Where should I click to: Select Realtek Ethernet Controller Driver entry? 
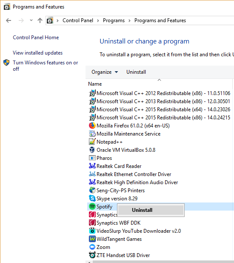point(134,174)
